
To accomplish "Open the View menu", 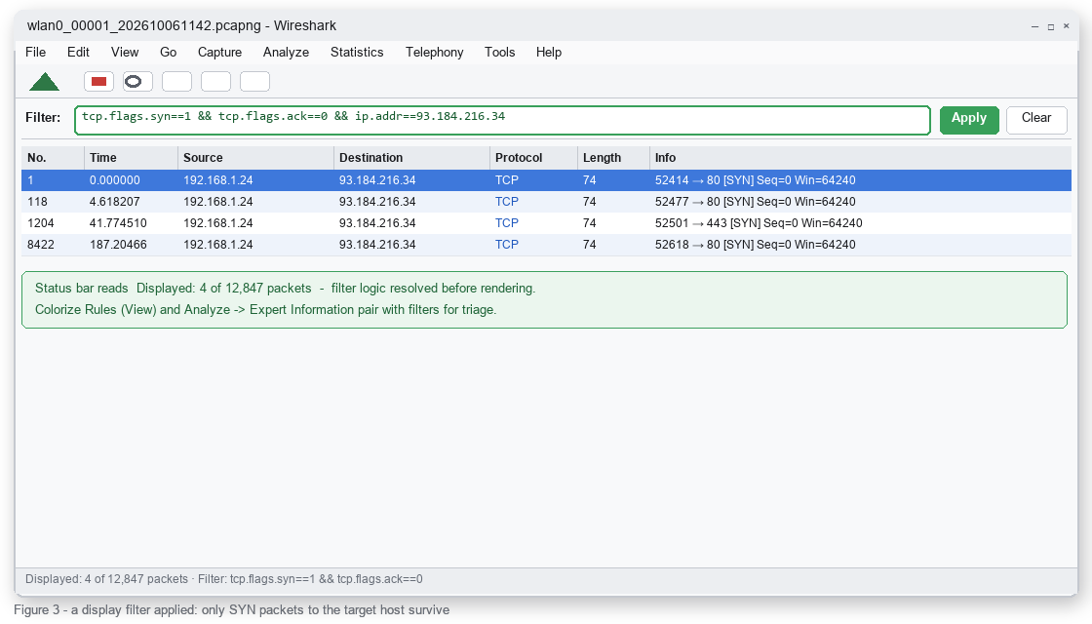I will click(x=125, y=53).
